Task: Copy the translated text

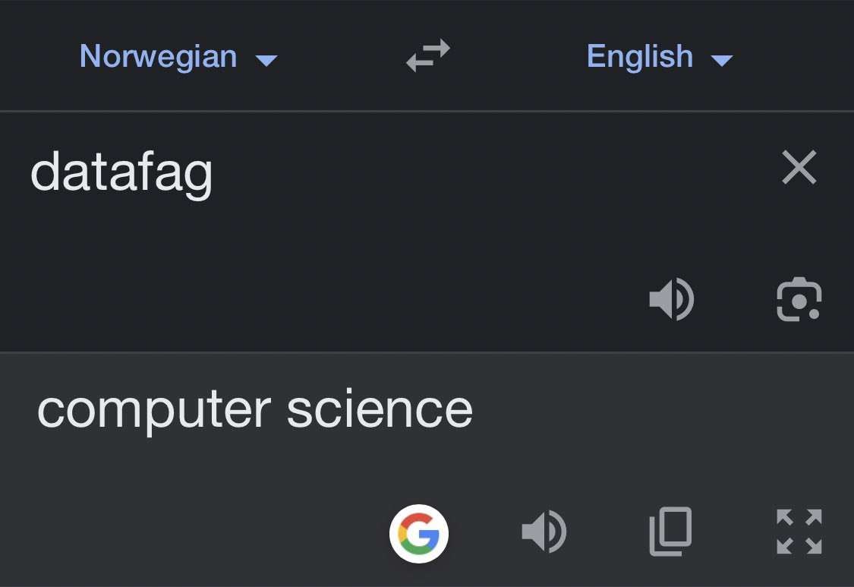Action: click(x=670, y=531)
